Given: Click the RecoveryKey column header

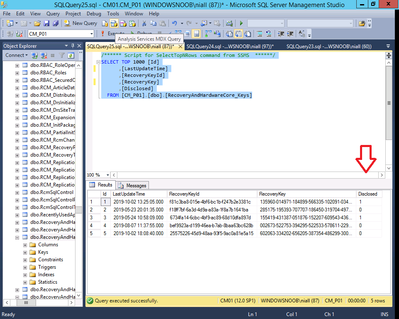Looking at the screenshot, I should pos(307,194).
